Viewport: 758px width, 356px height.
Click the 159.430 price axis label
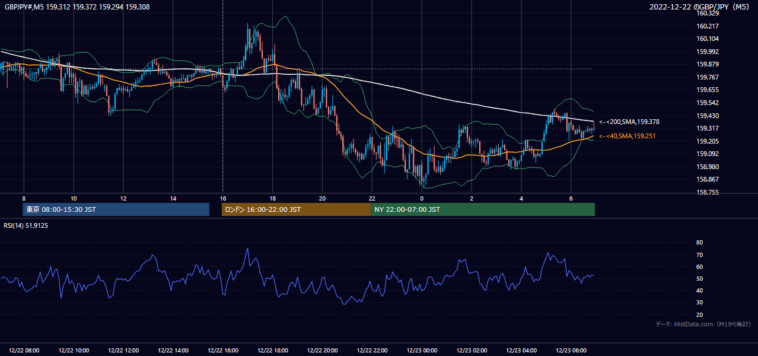click(708, 116)
